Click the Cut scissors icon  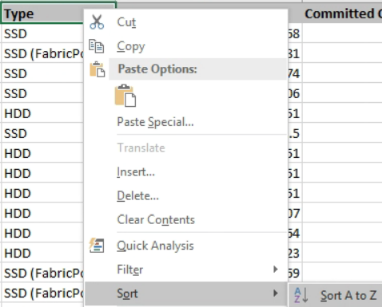pos(97,22)
